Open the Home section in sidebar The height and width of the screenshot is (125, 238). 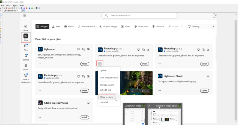26,27
